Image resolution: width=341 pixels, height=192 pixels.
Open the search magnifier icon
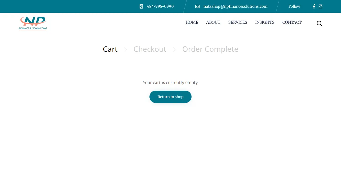[x=319, y=23]
